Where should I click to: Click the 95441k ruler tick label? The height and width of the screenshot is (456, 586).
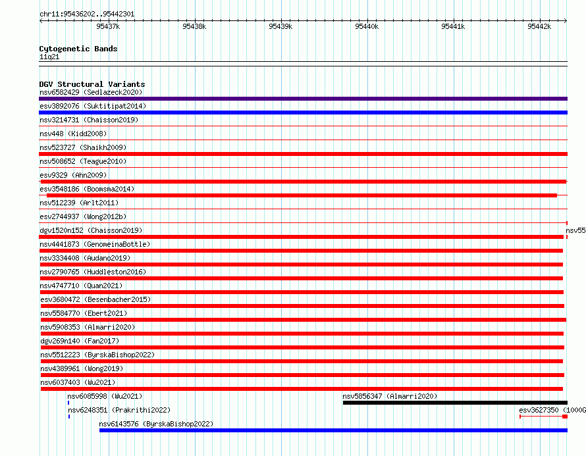(x=453, y=26)
